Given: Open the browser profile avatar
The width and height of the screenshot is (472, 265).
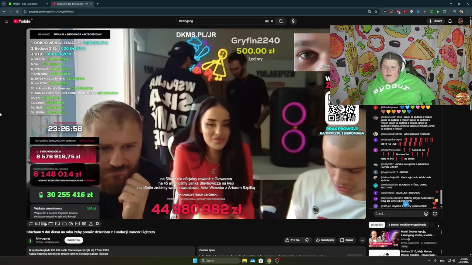Looking at the screenshot, I should point(461,11).
